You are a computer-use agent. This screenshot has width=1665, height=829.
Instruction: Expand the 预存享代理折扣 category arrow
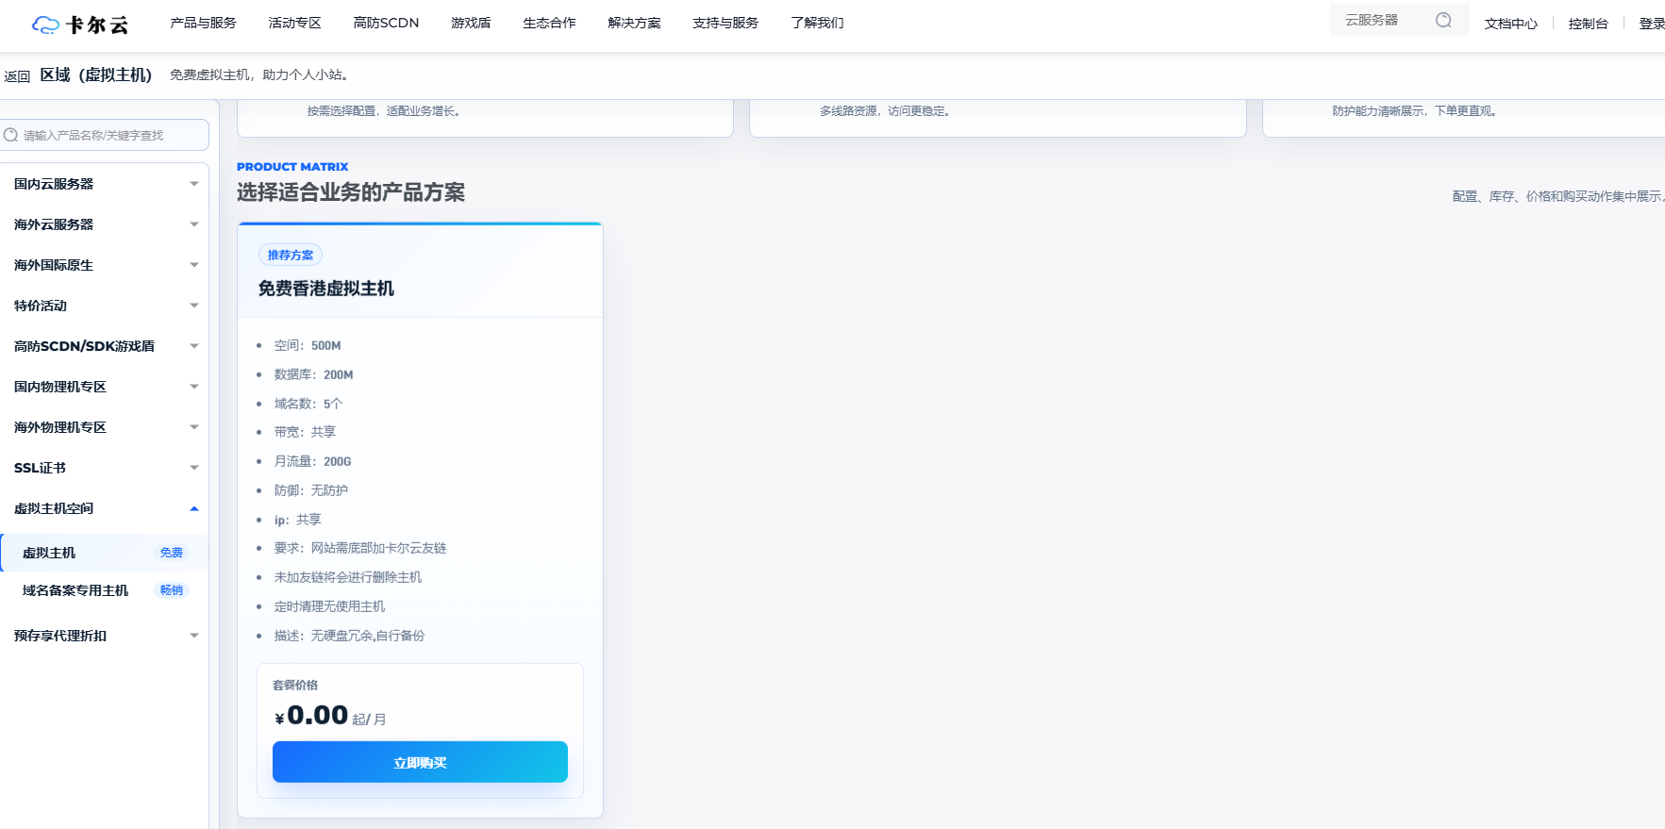coord(194,636)
